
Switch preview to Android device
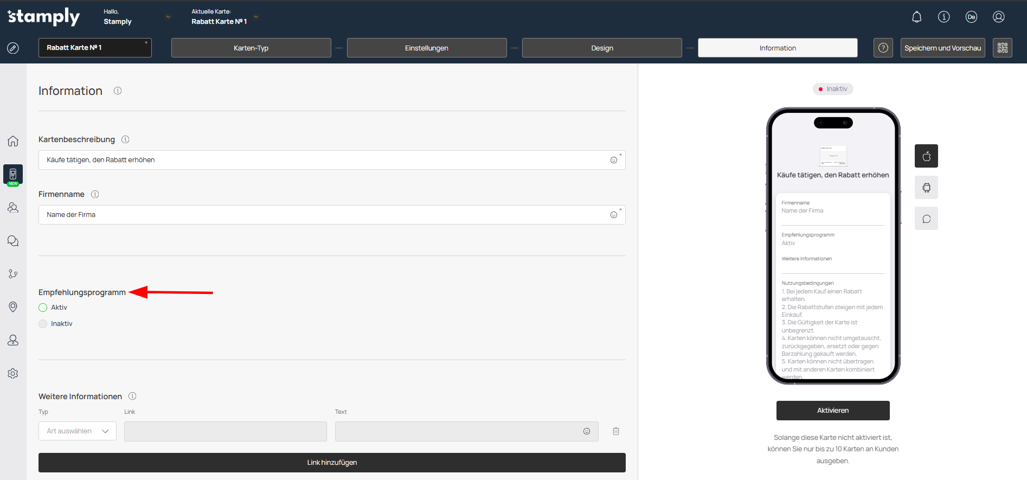click(x=926, y=188)
